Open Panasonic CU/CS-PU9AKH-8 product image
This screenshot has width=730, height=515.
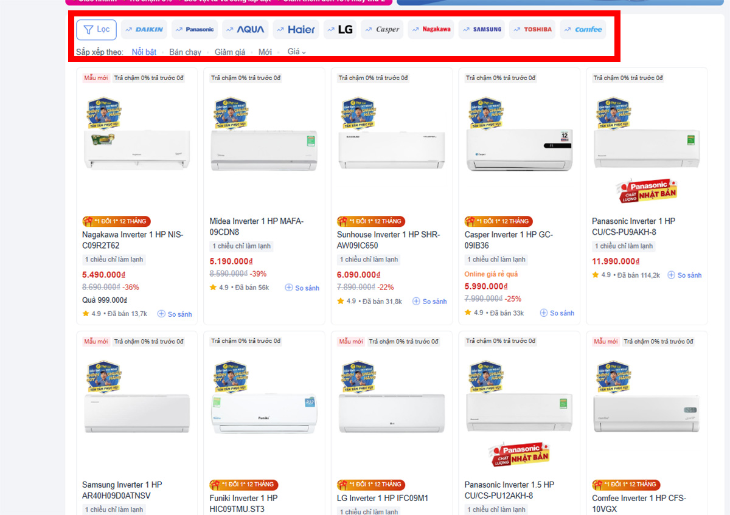click(647, 149)
